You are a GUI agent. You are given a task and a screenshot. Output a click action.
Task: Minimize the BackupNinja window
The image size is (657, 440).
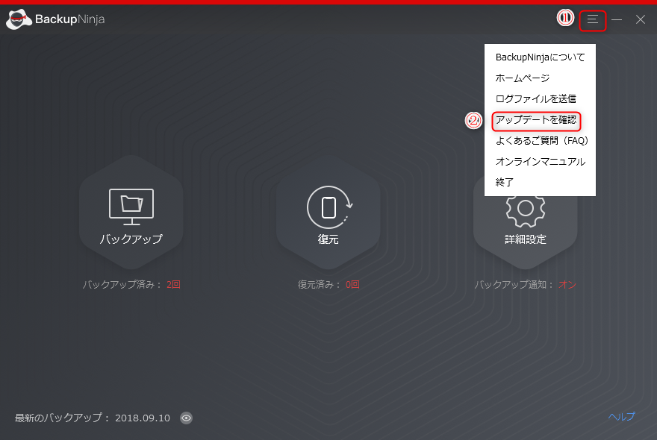pyautogui.click(x=617, y=19)
